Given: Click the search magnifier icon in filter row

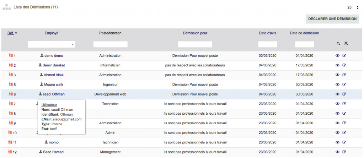Looking at the screenshot, I should (338, 43).
